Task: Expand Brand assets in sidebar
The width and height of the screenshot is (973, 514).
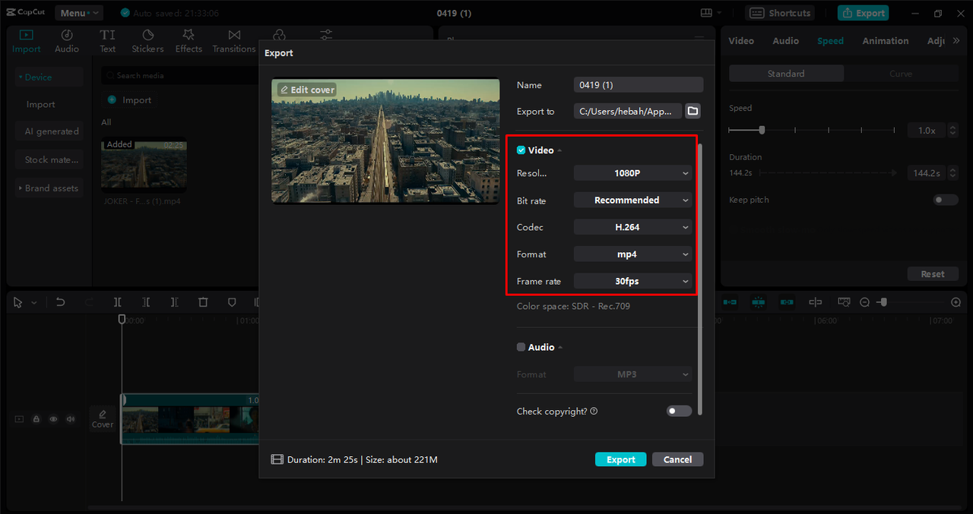Action: tap(49, 188)
